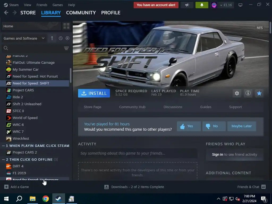Select Project CARS in the library

click(x=35, y=90)
